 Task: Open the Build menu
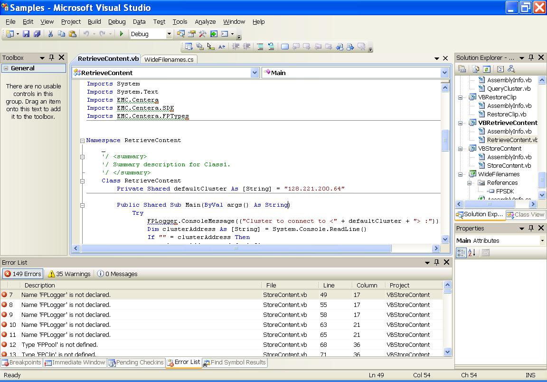pyautogui.click(x=94, y=22)
